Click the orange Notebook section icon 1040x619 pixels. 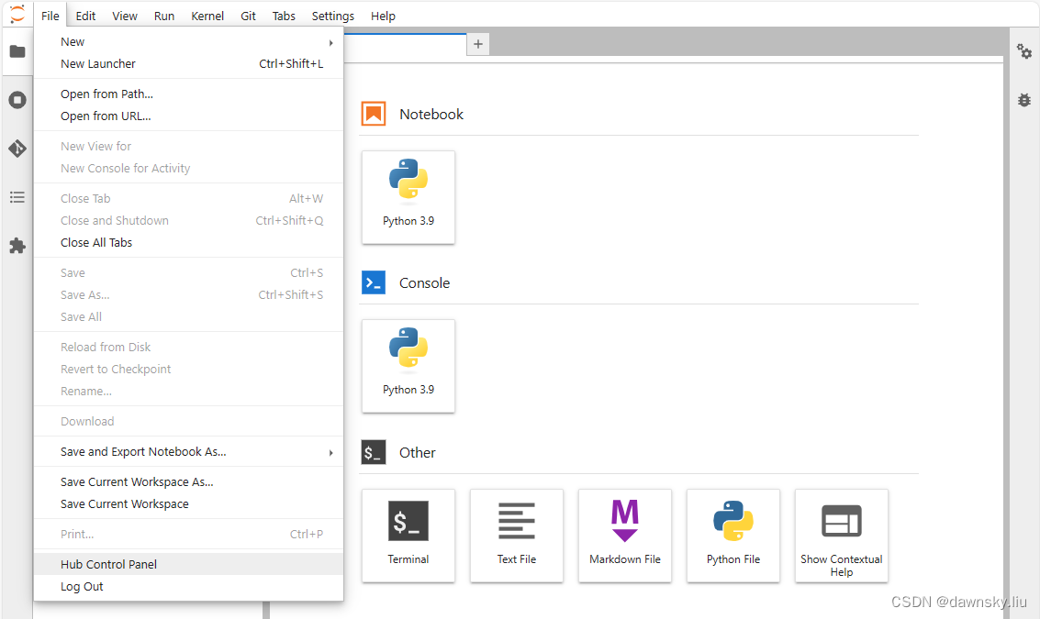pyautogui.click(x=374, y=114)
